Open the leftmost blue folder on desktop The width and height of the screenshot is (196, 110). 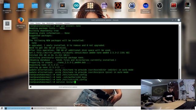click(x=7, y=6)
